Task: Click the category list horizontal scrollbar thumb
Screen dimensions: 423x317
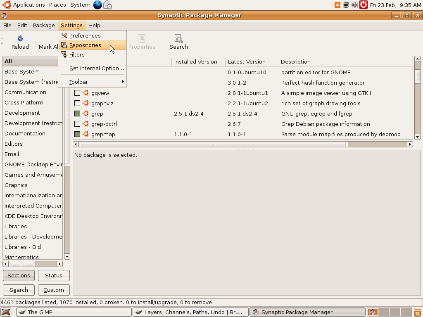Action: coord(22,264)
